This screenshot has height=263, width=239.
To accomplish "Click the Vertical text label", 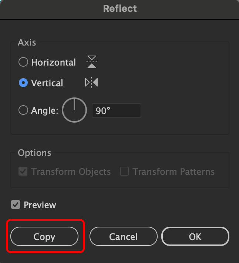I will coord(47,83).
